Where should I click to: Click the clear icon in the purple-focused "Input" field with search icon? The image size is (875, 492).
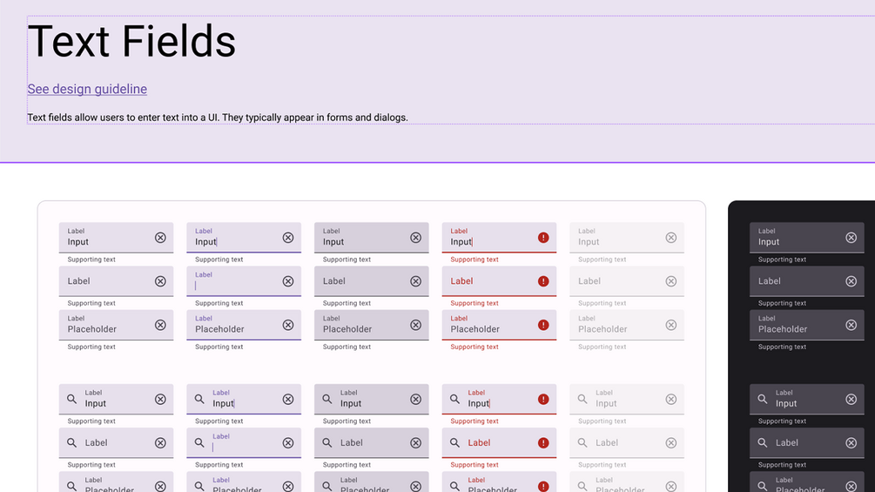(x=288, y=399)
